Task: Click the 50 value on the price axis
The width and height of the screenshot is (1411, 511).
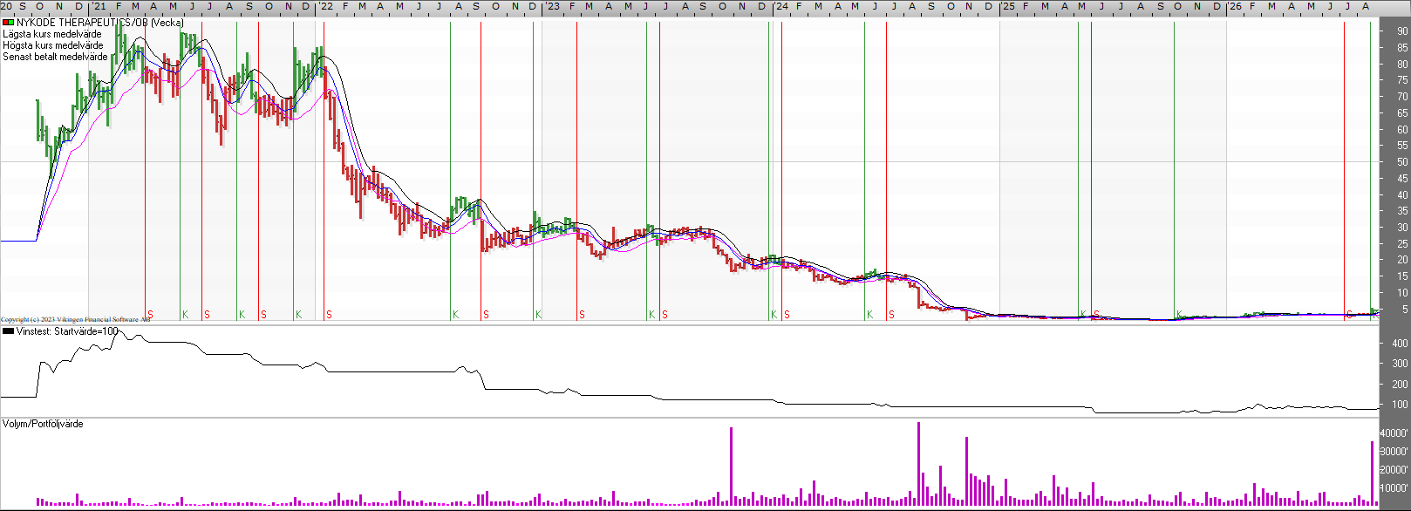Action: tap(1402, 162)
